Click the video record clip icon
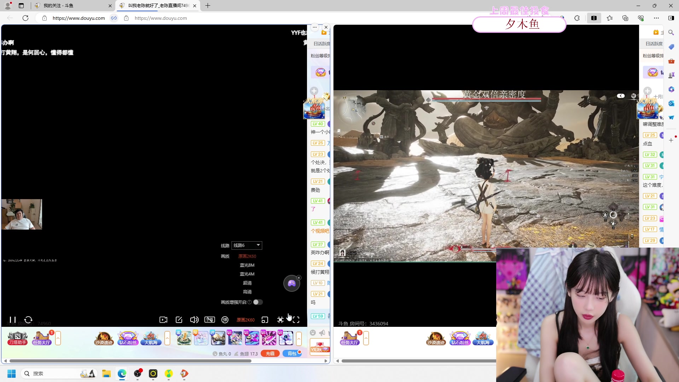679x382 pixels. click(163, 320)
